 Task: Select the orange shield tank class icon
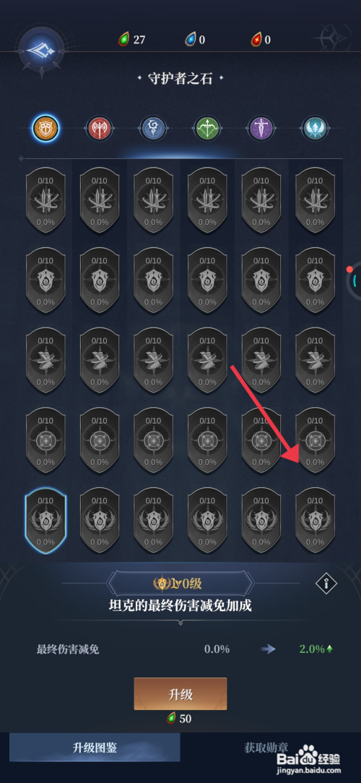tap(45, 129)
